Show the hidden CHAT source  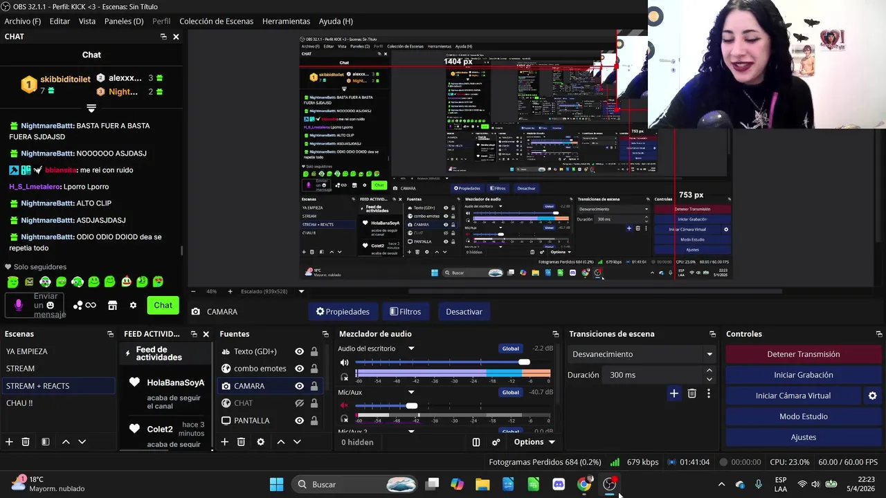tap(299, 403)
